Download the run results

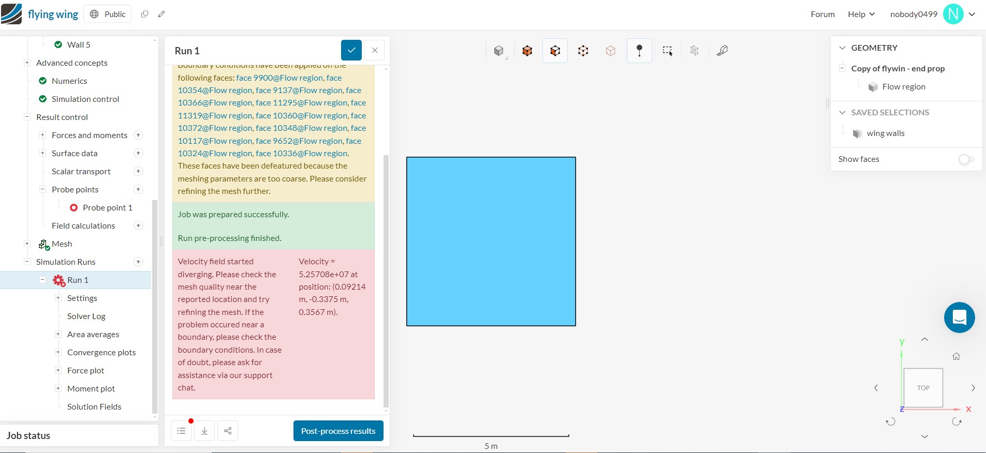click(x=204, y=431)
